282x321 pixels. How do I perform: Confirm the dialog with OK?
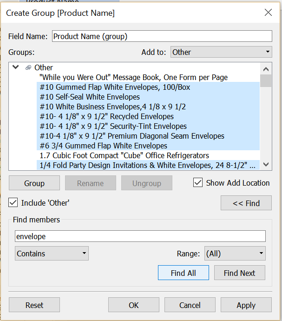click(x=134, y=305)
